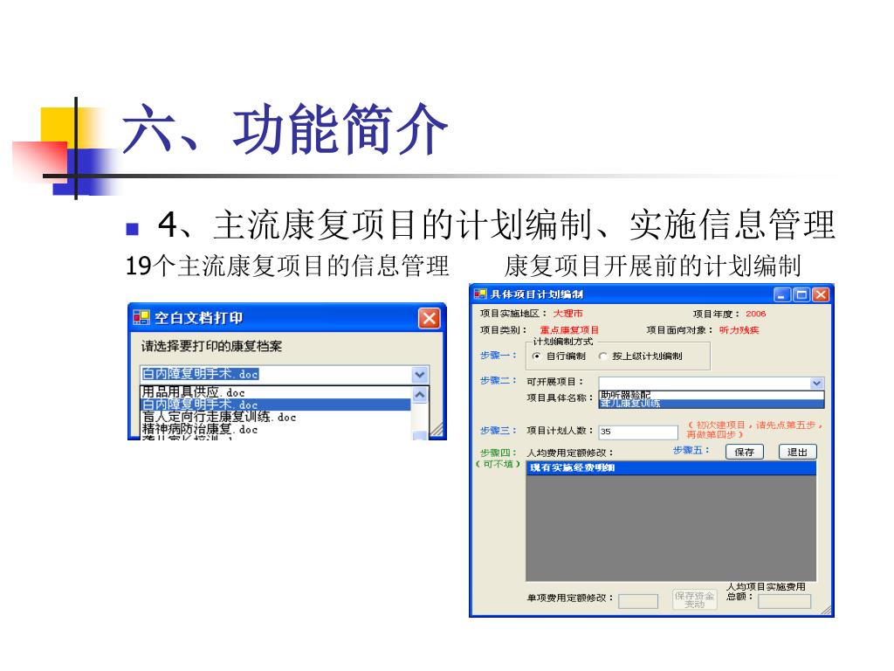The height and width of the screenshot is (671, 894).
Task: Click the 保存资金变动 button
Action: pos(694,599)
